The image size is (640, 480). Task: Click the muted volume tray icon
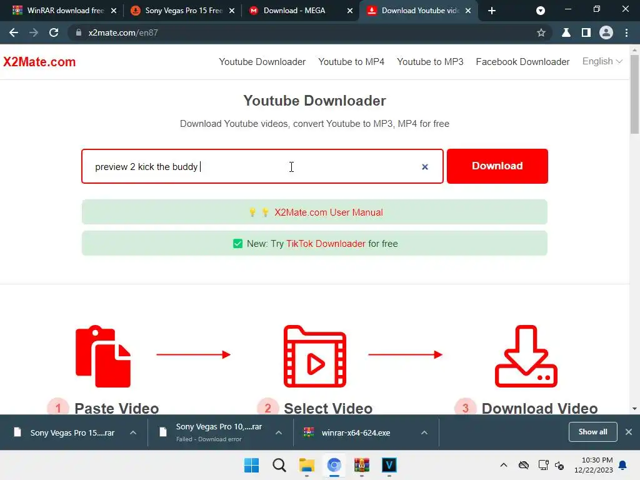click(559, 465)
